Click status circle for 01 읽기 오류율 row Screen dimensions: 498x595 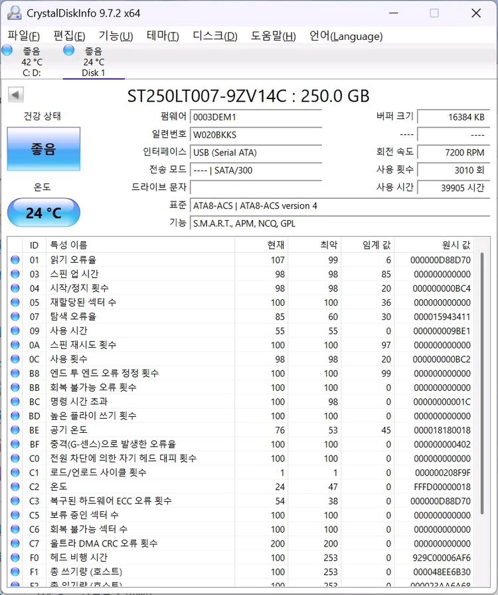15,259
